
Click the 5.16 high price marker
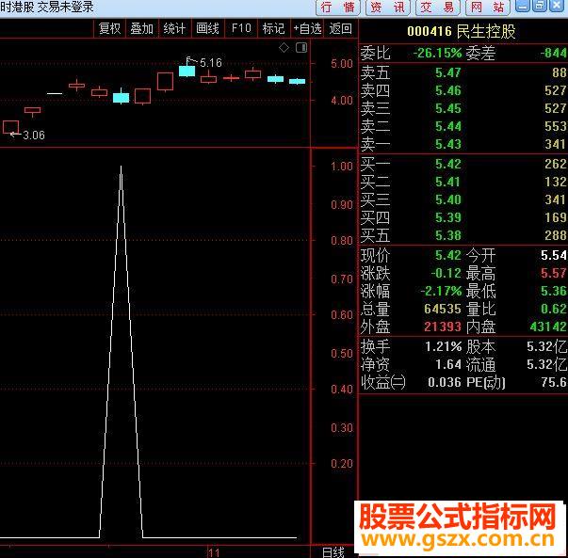(x=211, y=63)
